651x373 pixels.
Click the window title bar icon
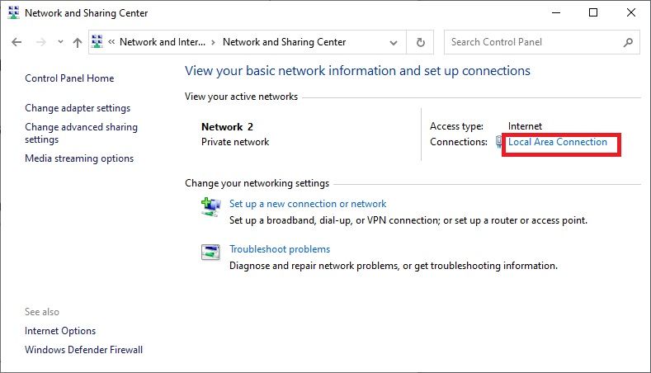tap(14, 13)
